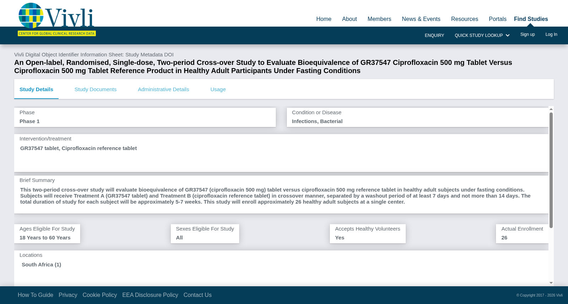This screenshot has height=304, width=568.
Task: Click 'Infections, Bacterial' condition text
Action: click(317, 121)
